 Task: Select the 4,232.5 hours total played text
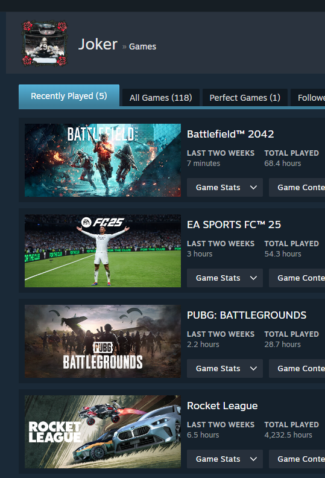coord(288,435)
